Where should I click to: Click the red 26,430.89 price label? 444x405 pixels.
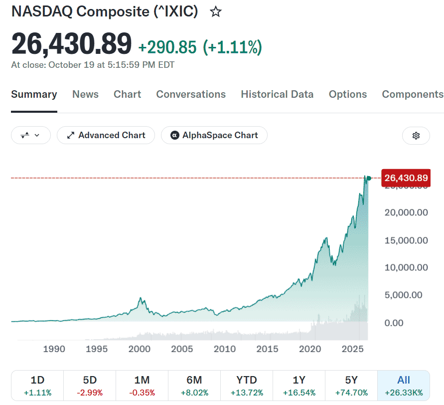(x=406, y=178)
